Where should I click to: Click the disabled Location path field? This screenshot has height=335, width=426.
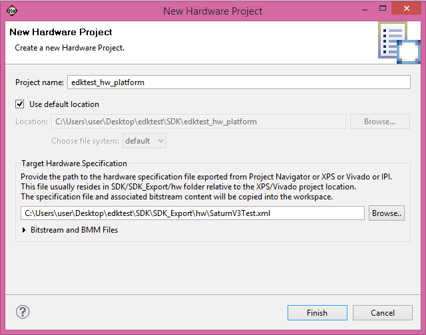click(198, 122)
